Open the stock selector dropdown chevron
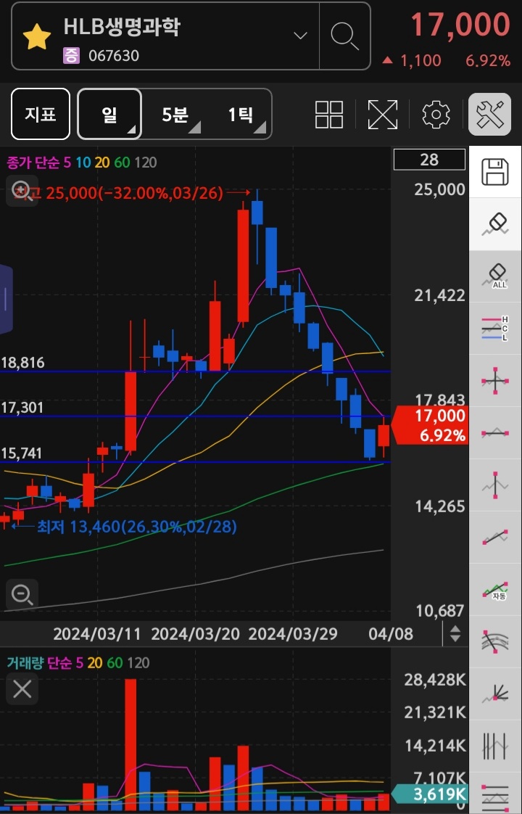Image resolution: width=522 pixels, height=814 pixels. [300, 36]
